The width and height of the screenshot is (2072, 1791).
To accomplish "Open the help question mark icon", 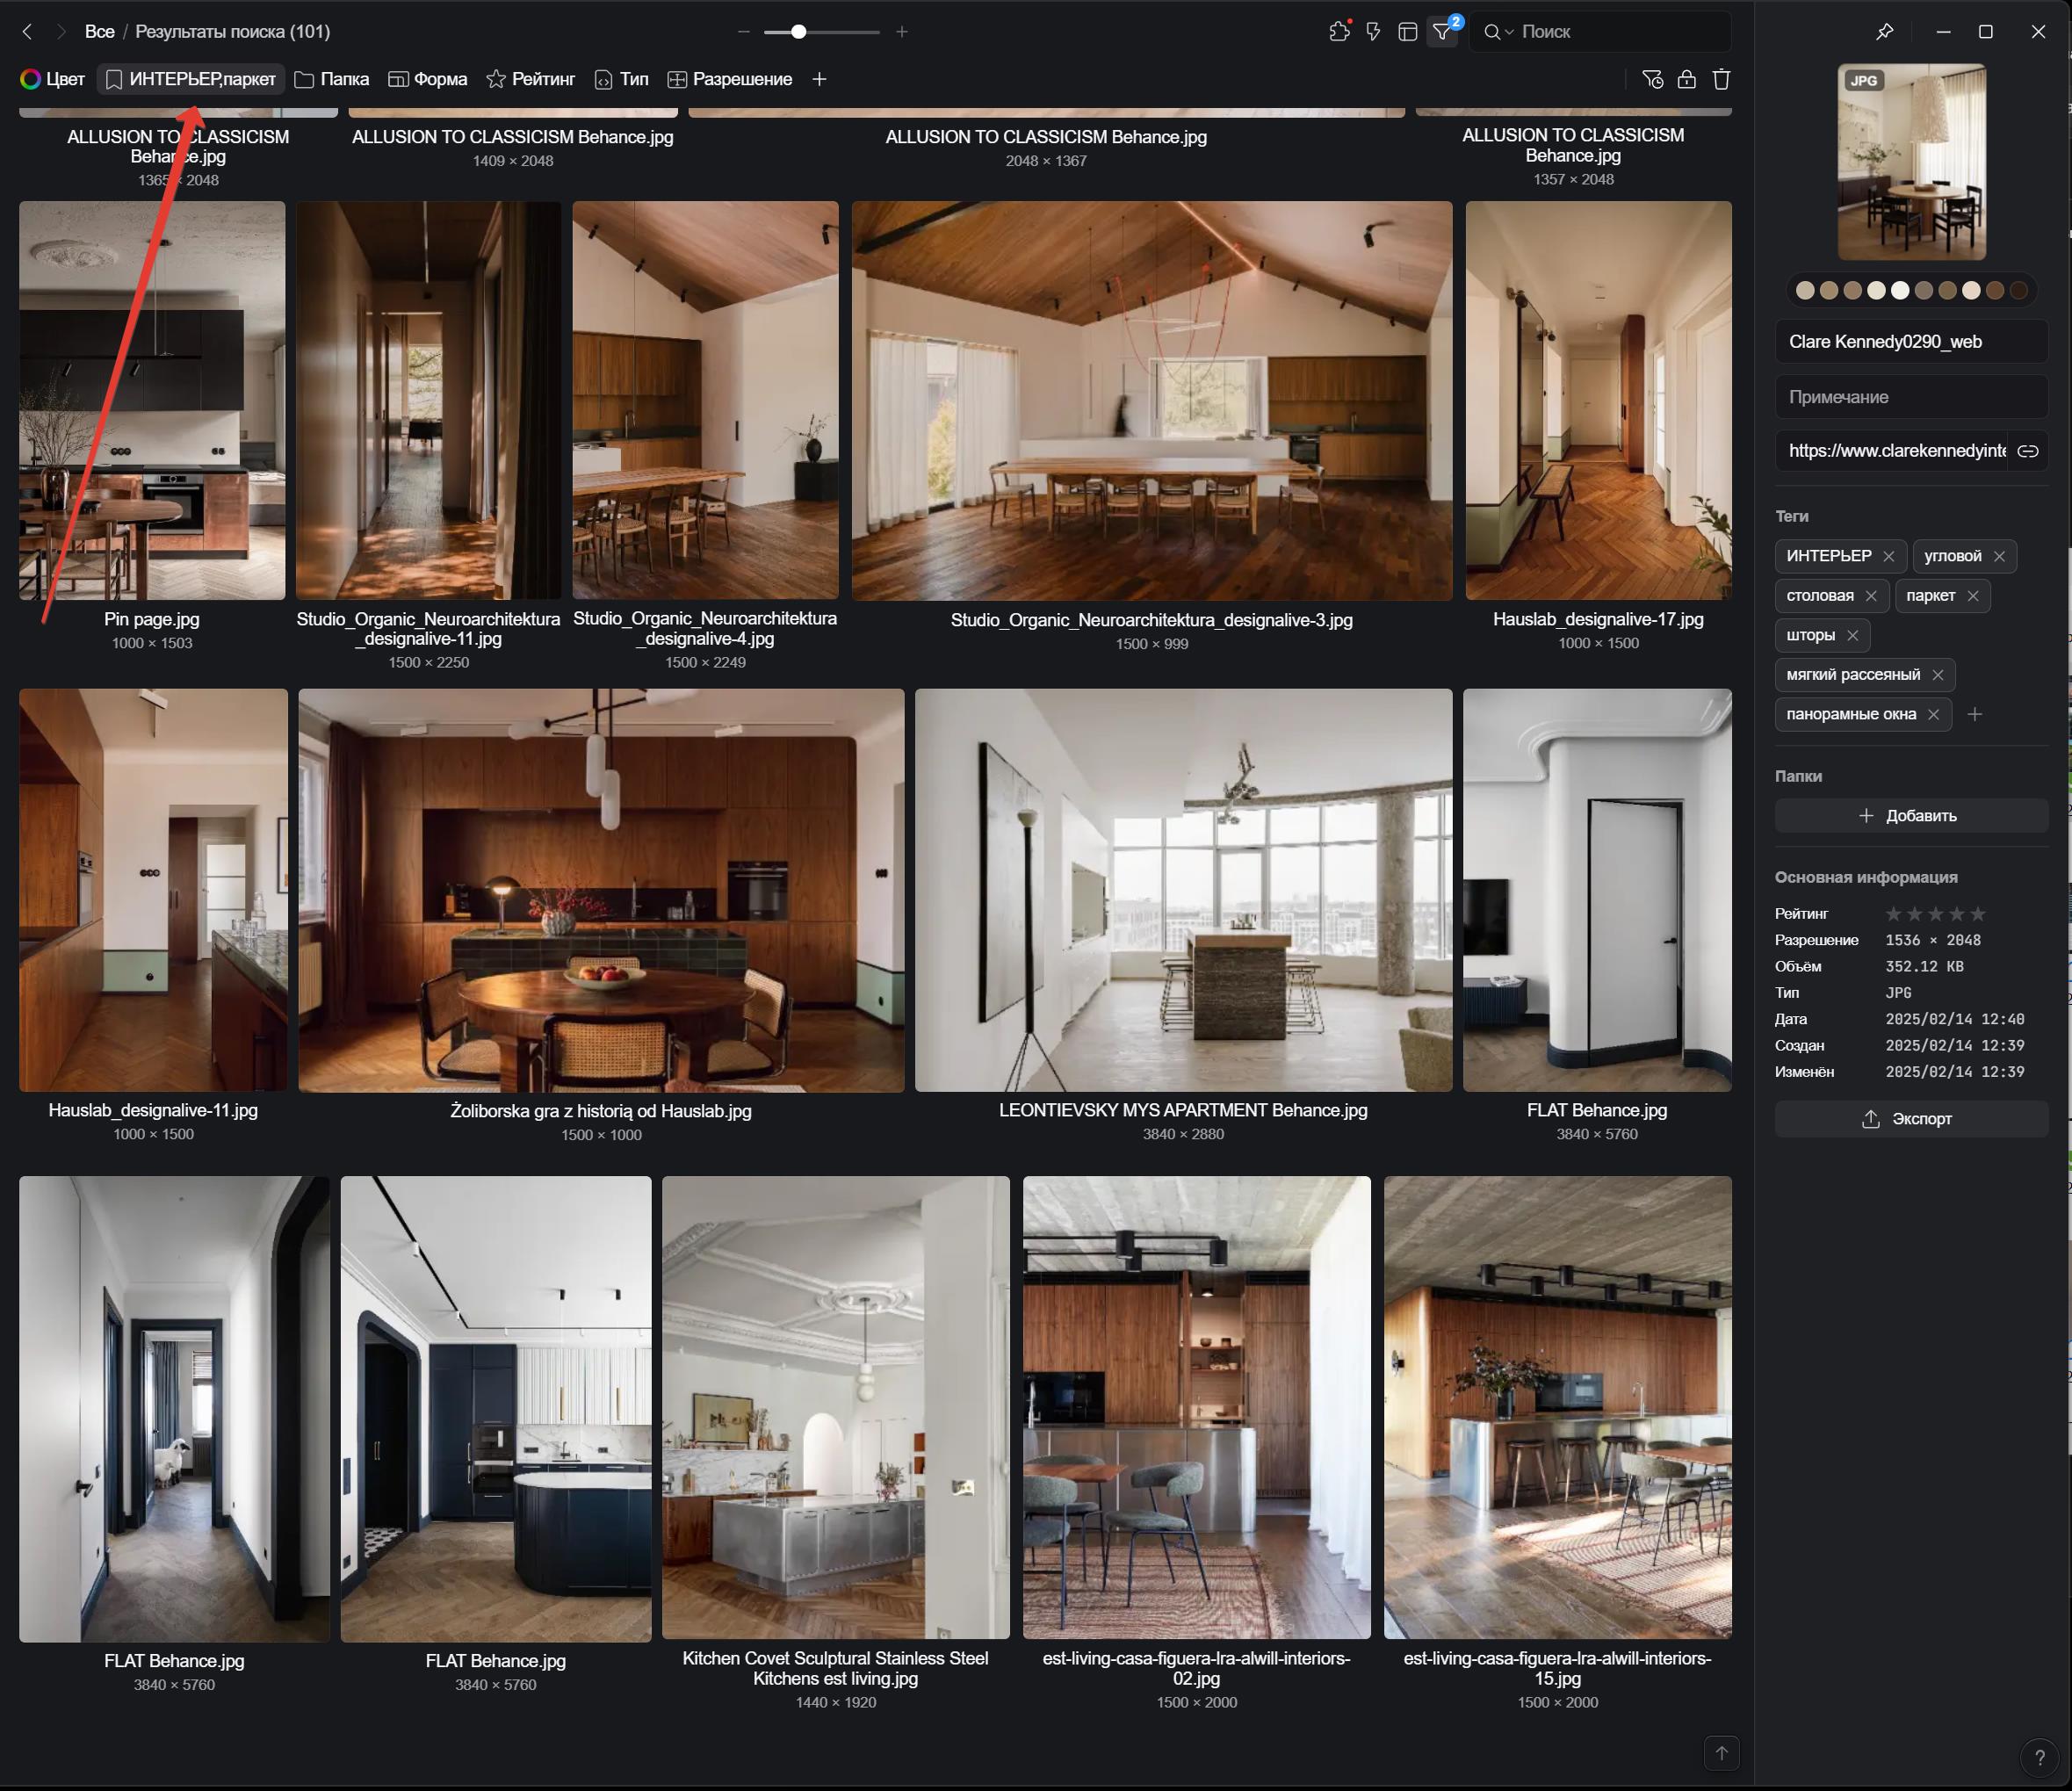I will (x=2039, y=1757).
